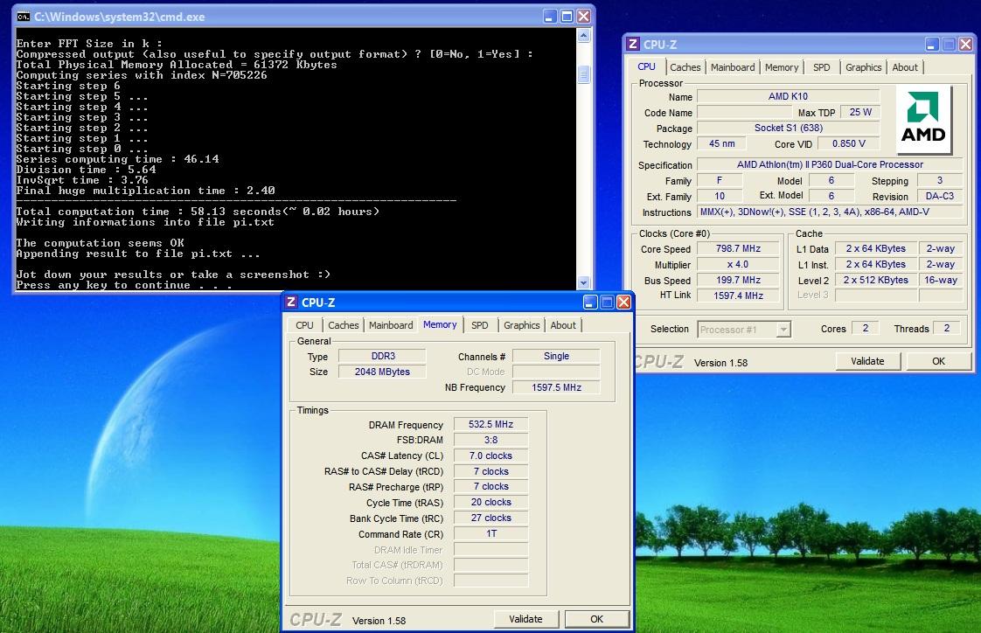Click the 2 x 512 KBytes Level 2 value
This screenshot has height=633, width=981.
(876, 281)
